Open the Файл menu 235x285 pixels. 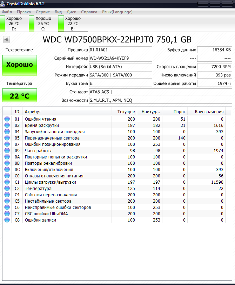[7, 12]
